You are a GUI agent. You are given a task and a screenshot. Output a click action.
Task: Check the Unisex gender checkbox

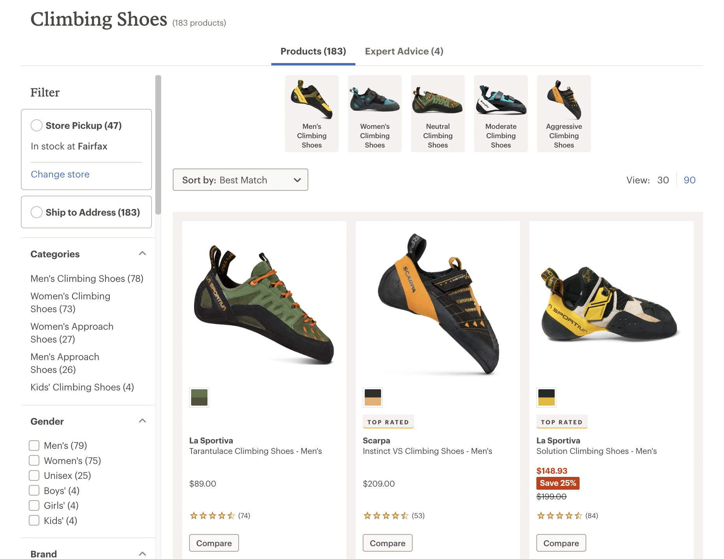tap(34, 475)
